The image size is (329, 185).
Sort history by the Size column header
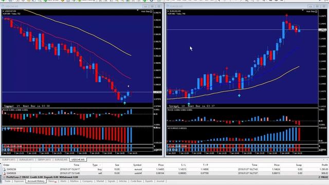point(117,165)
